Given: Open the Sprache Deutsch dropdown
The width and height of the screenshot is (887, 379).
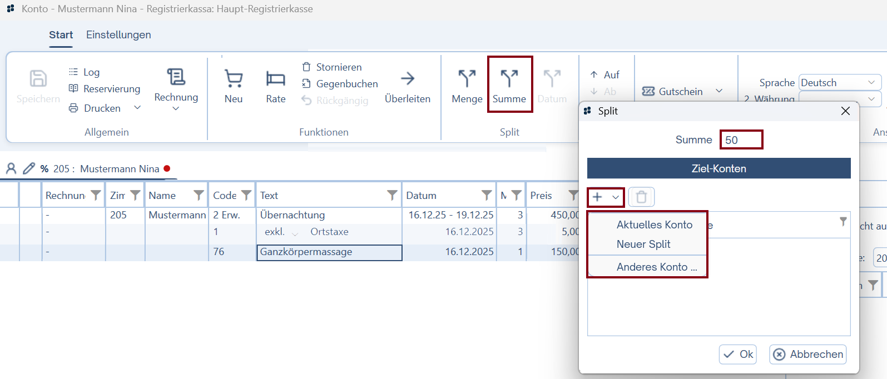Looking at the screenshot, I should 839,83.
